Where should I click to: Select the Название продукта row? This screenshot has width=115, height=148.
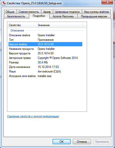45,49
